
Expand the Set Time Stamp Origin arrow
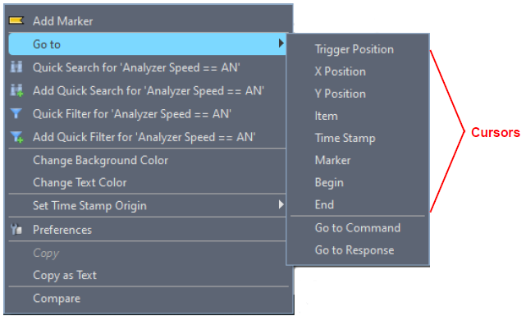pos(281,204)
